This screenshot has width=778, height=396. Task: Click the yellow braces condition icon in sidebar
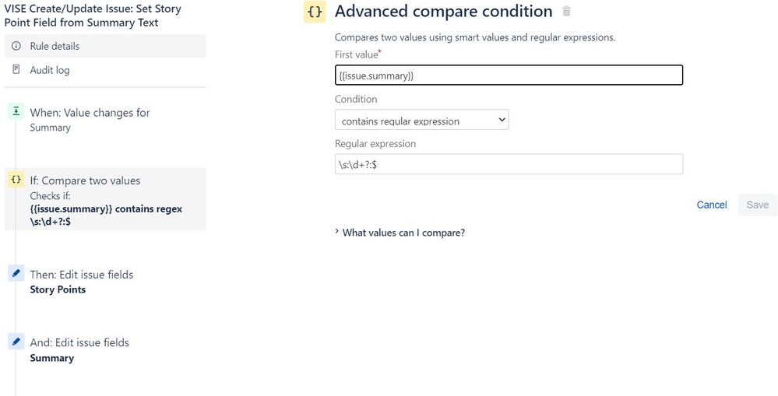pos(16,180)
